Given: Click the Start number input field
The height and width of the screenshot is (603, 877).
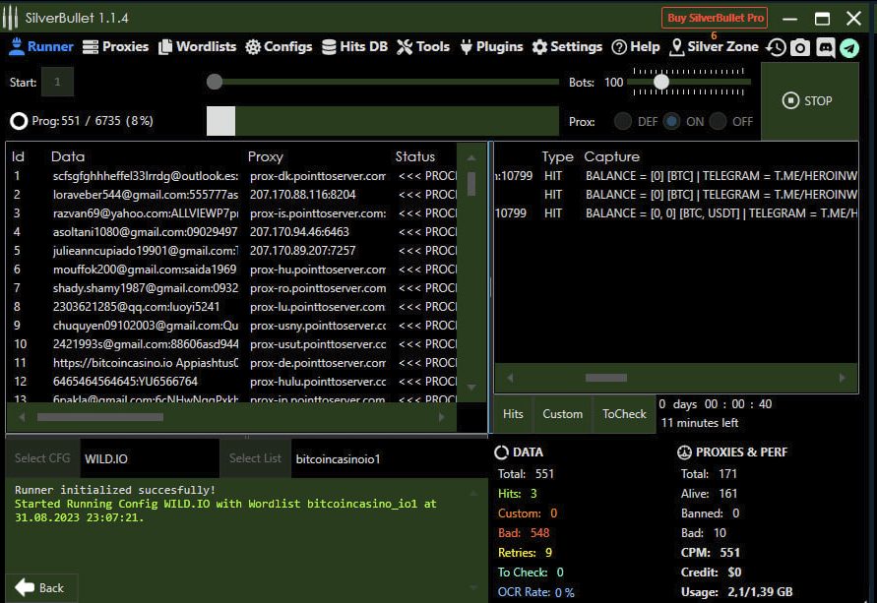Looking at the screenshot, I should click(x=57, y=83).
